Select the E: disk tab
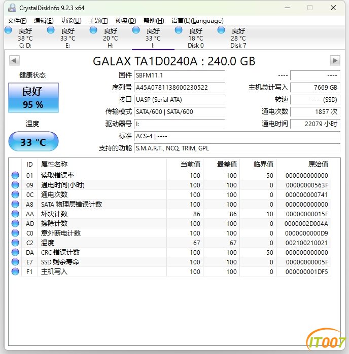Screen dimensions: 349x354 click(x=68, y=38)
